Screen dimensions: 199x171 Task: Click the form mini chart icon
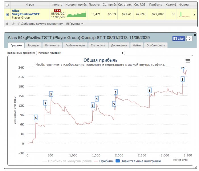[184, 15]
